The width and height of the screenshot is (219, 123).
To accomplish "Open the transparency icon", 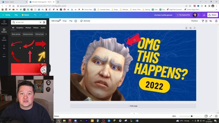I will click(207, 21).
